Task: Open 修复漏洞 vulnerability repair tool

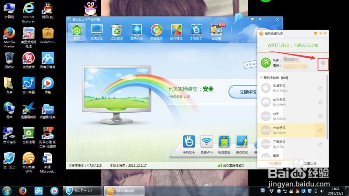Action: [x=156, y=32]
